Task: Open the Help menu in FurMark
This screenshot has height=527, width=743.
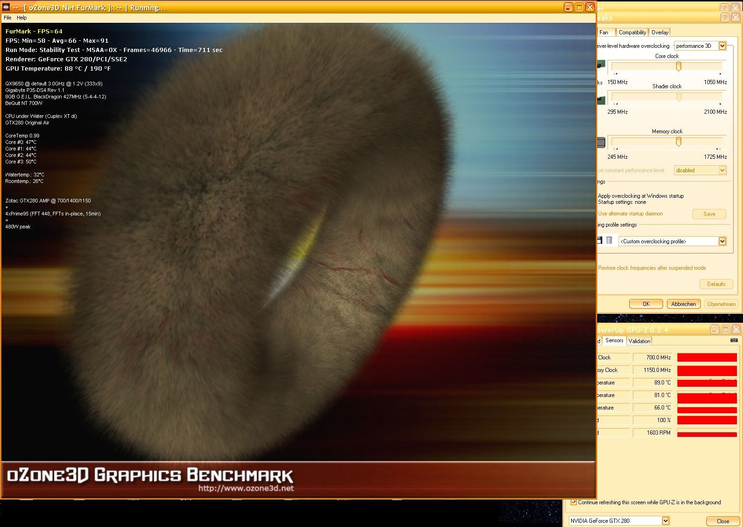Action: (22, 18)
